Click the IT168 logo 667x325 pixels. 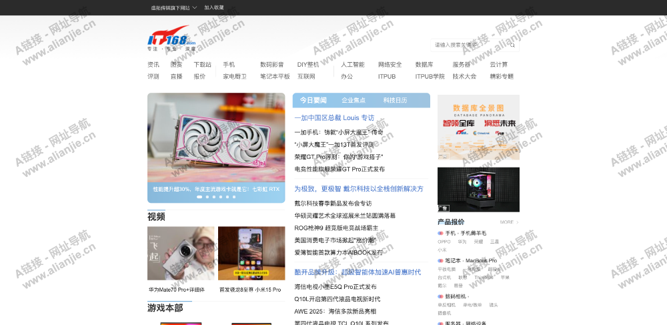[x=171, y=38]
